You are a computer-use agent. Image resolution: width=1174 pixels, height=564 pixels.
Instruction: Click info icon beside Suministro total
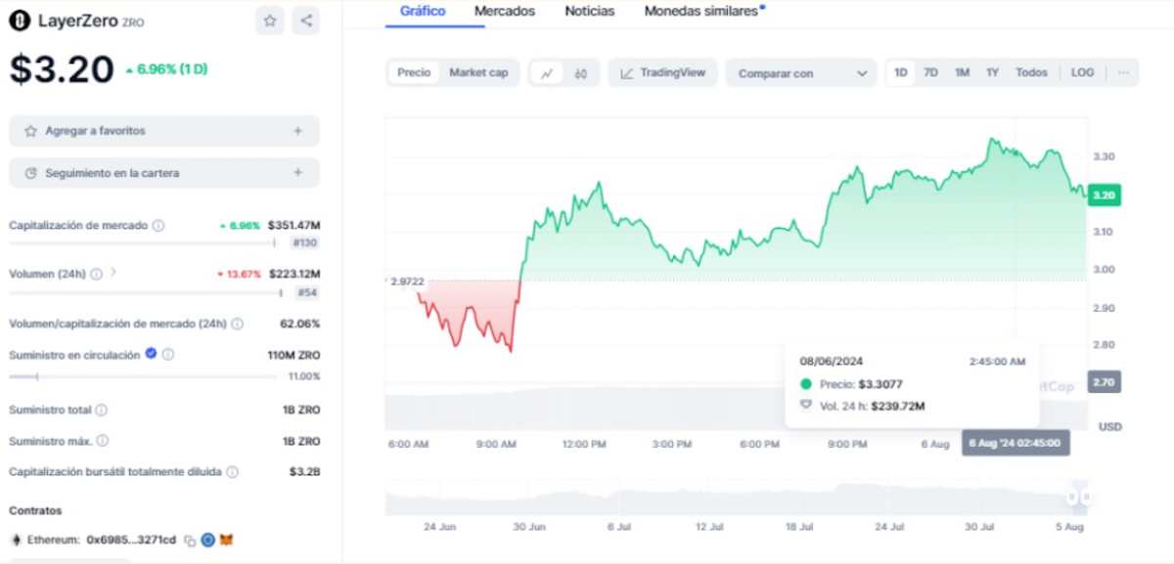[101, 411]
